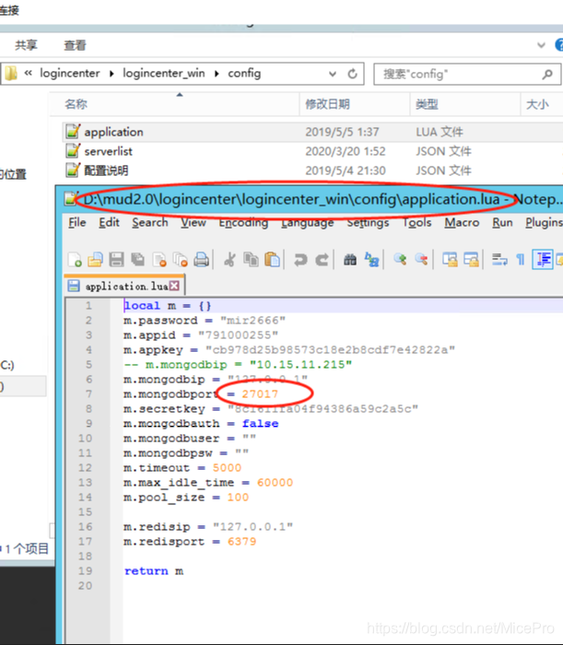Sort files by 修改日期 column header

[x=355, y=104]
